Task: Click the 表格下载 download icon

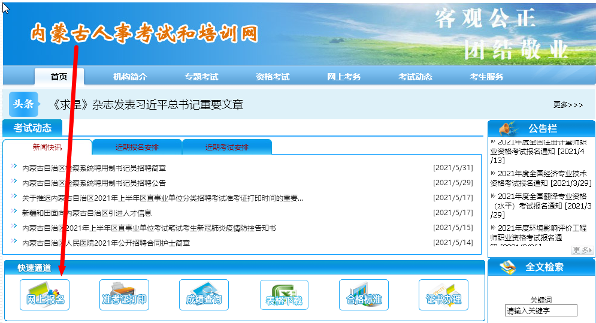Action: tap(284, 295)
